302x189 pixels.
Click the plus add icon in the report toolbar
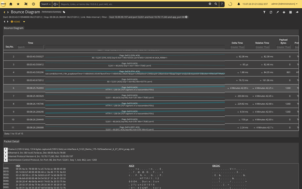click(x=284, y=12)
